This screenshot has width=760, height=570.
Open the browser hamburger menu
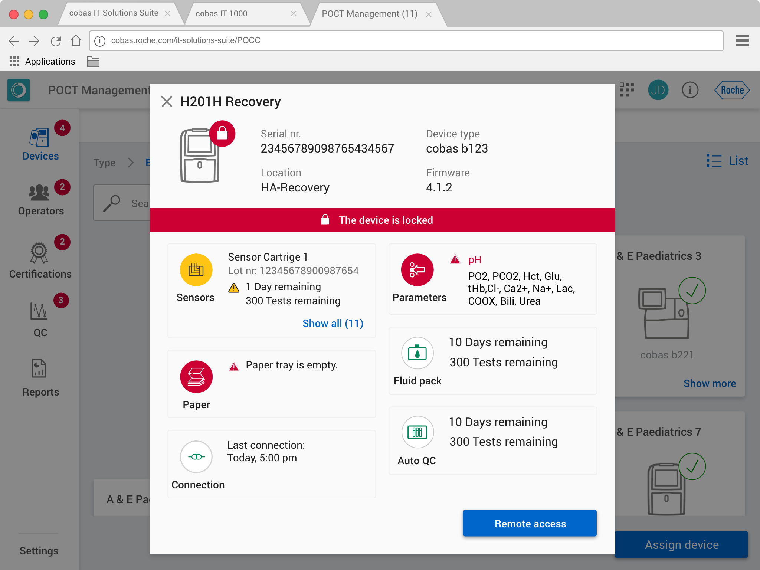742,40
